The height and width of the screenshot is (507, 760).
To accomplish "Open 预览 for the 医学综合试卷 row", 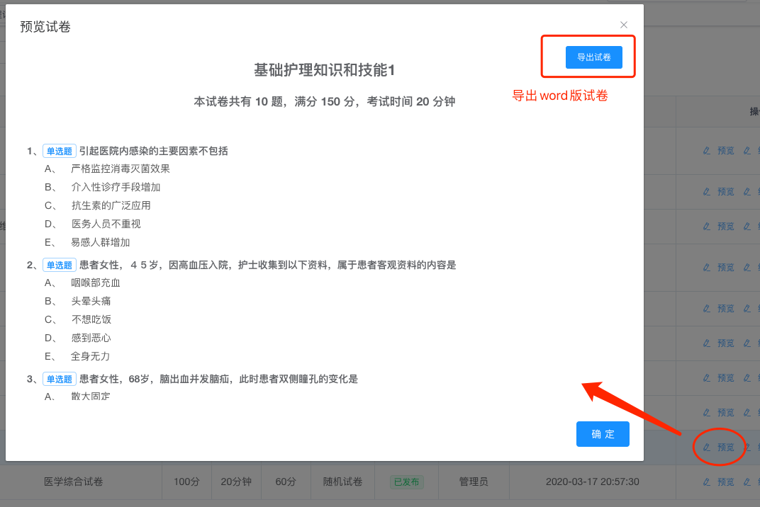I will click(726, 482).
